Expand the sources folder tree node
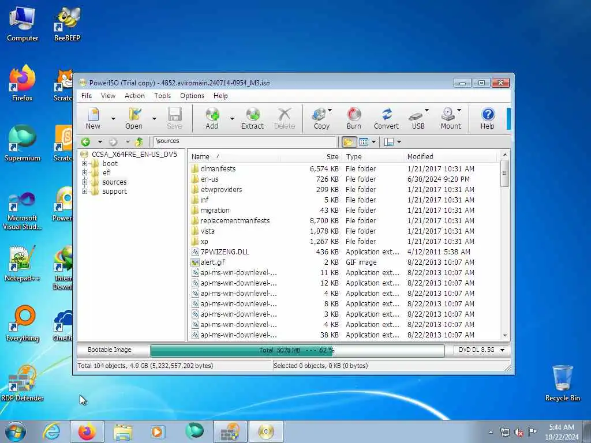591x443 pixels. coord(84,182)
